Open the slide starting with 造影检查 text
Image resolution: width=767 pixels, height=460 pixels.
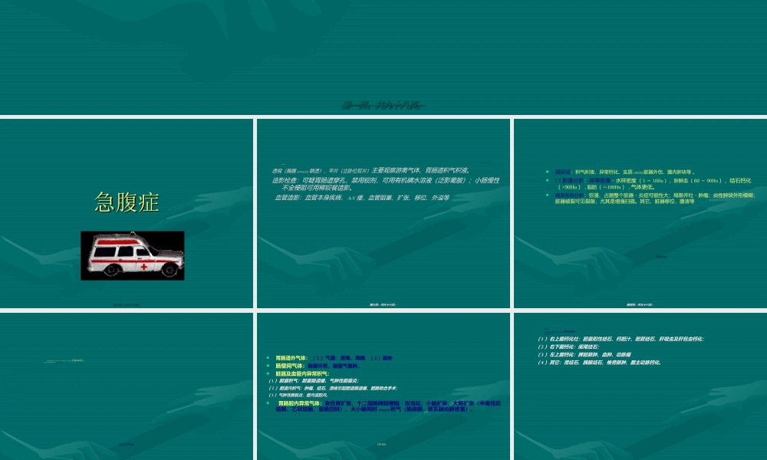tap(383, 212)
